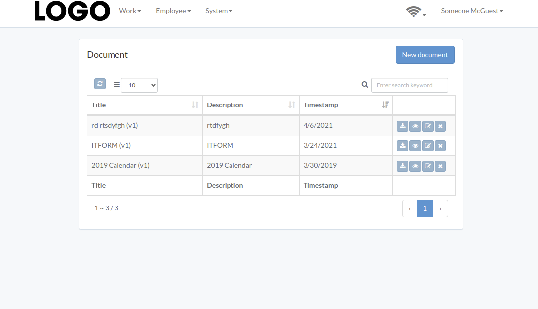This screenshot has height=309, width=538.
Task: Click the 1 ~ 3 / 3 record count
Action: 106,208
